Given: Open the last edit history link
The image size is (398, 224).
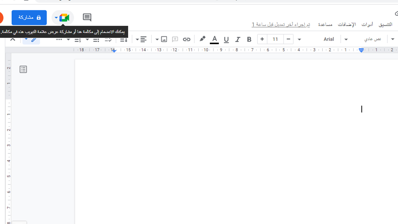Looking at the screenshot, I should 281,25.
